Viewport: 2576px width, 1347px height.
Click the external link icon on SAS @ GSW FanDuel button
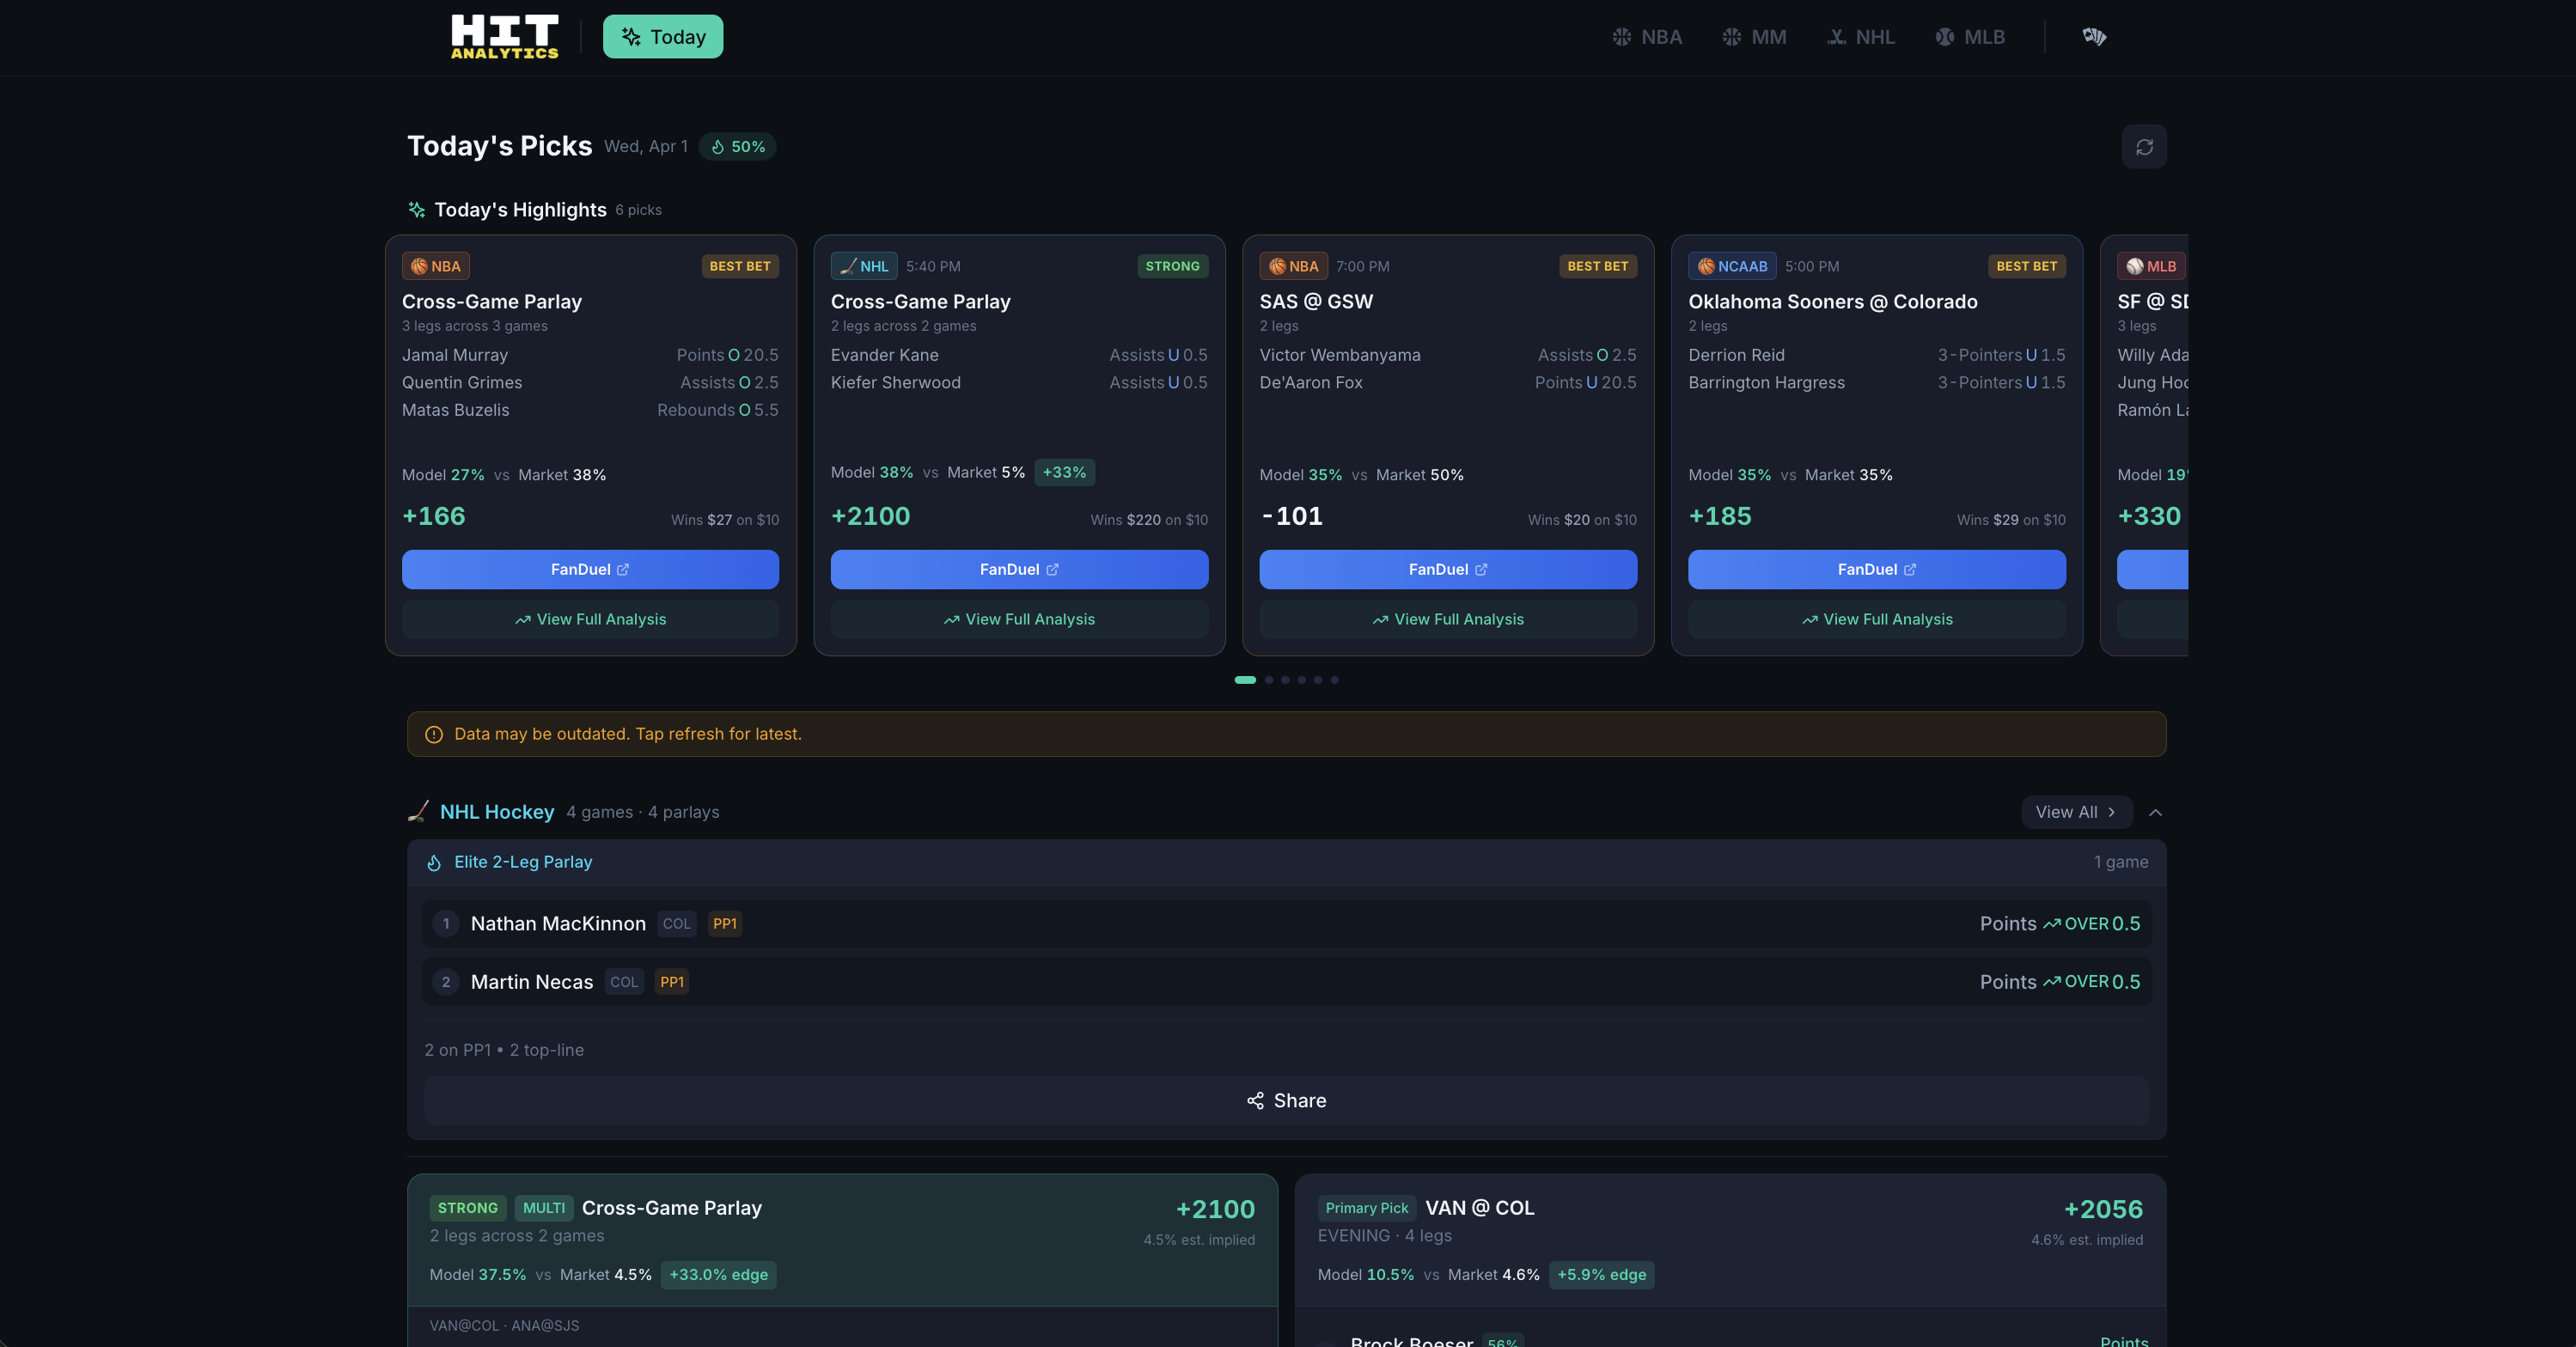(x=1481, y=569)
